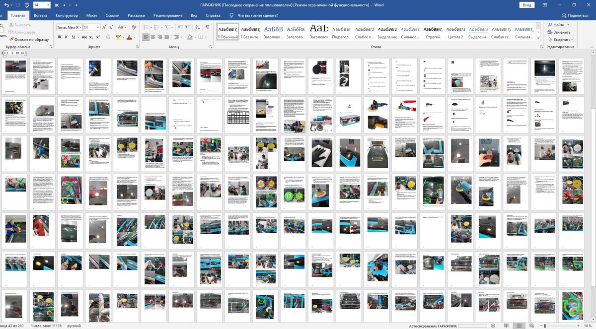Apply yellow text highlight color

coord(118,37)
